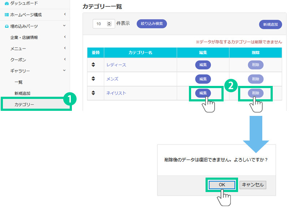Click the 埋め込みパーツ sidebar icon

click(7, 26)
